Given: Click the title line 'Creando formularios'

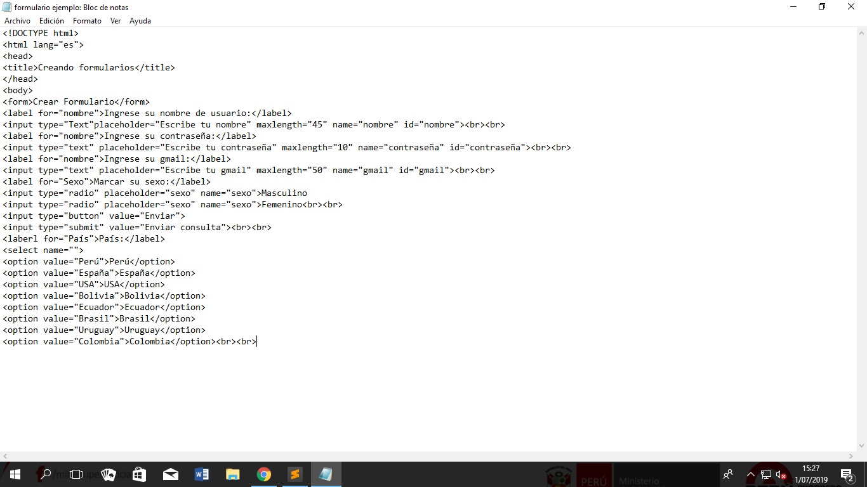Looking at the screenshot, I should [89, 67].
